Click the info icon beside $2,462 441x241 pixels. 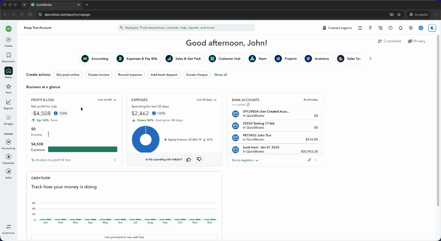[x=154, y=113]
